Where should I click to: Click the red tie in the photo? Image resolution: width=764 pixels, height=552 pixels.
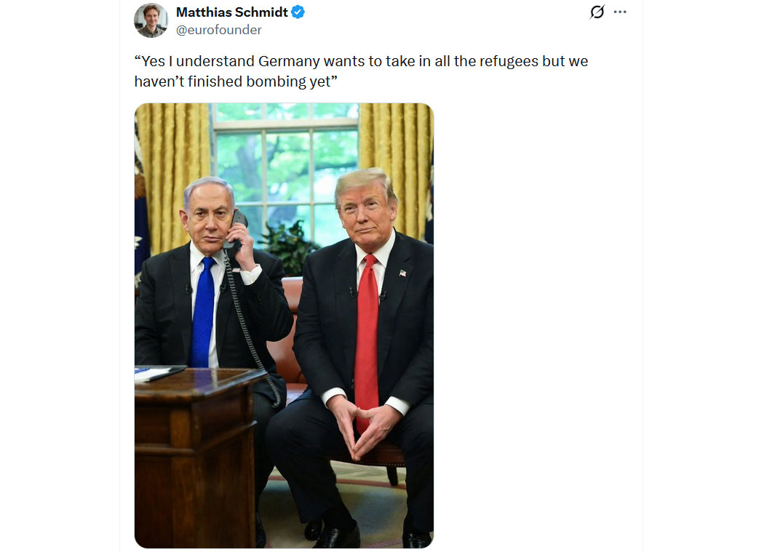coord(367,341)
